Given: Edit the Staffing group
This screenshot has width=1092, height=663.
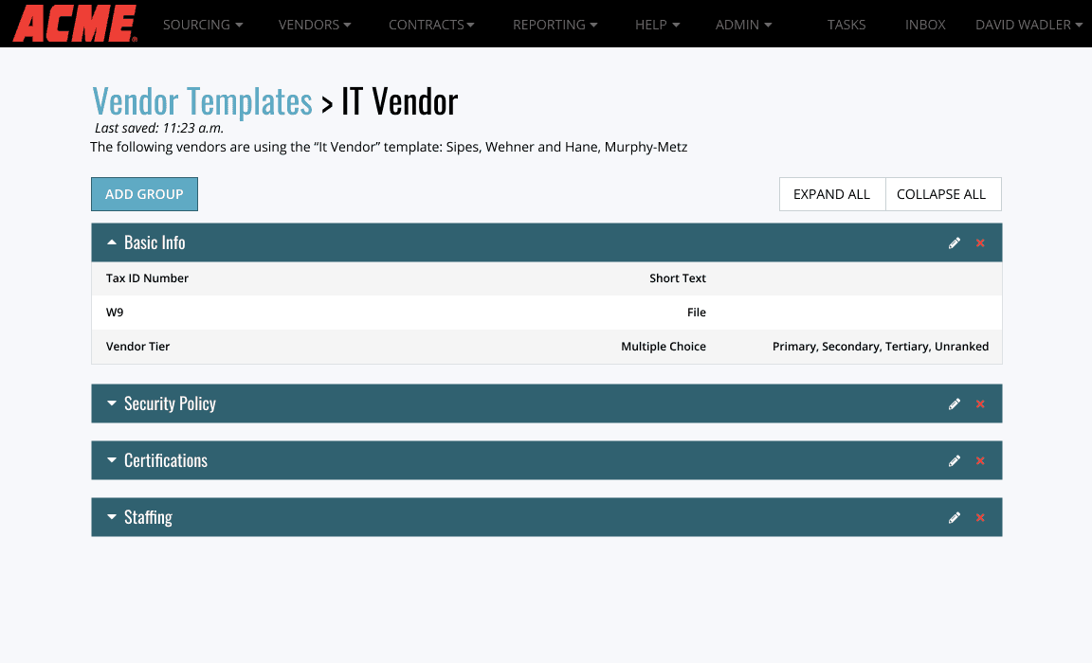Looking at the screenshot, I should pos(955,517).
